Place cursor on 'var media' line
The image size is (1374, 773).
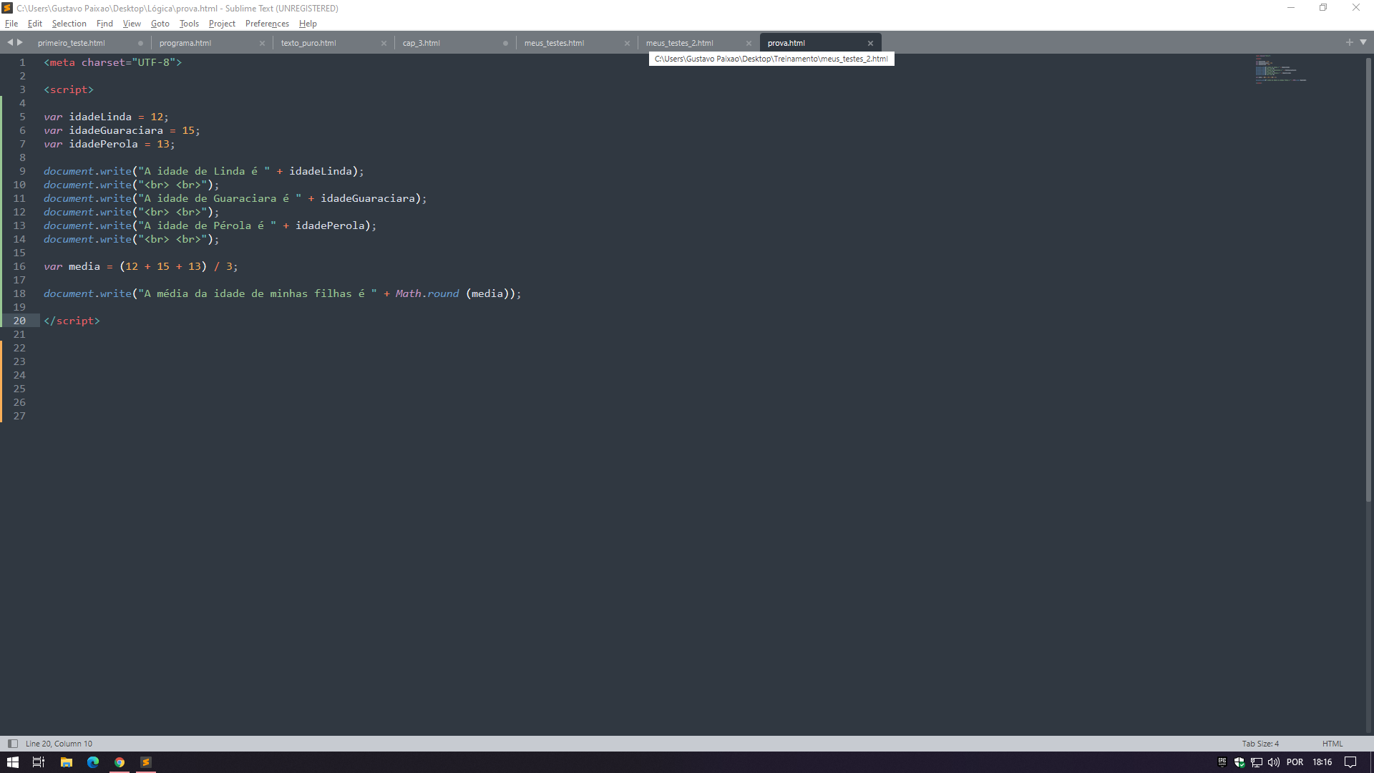140,266
